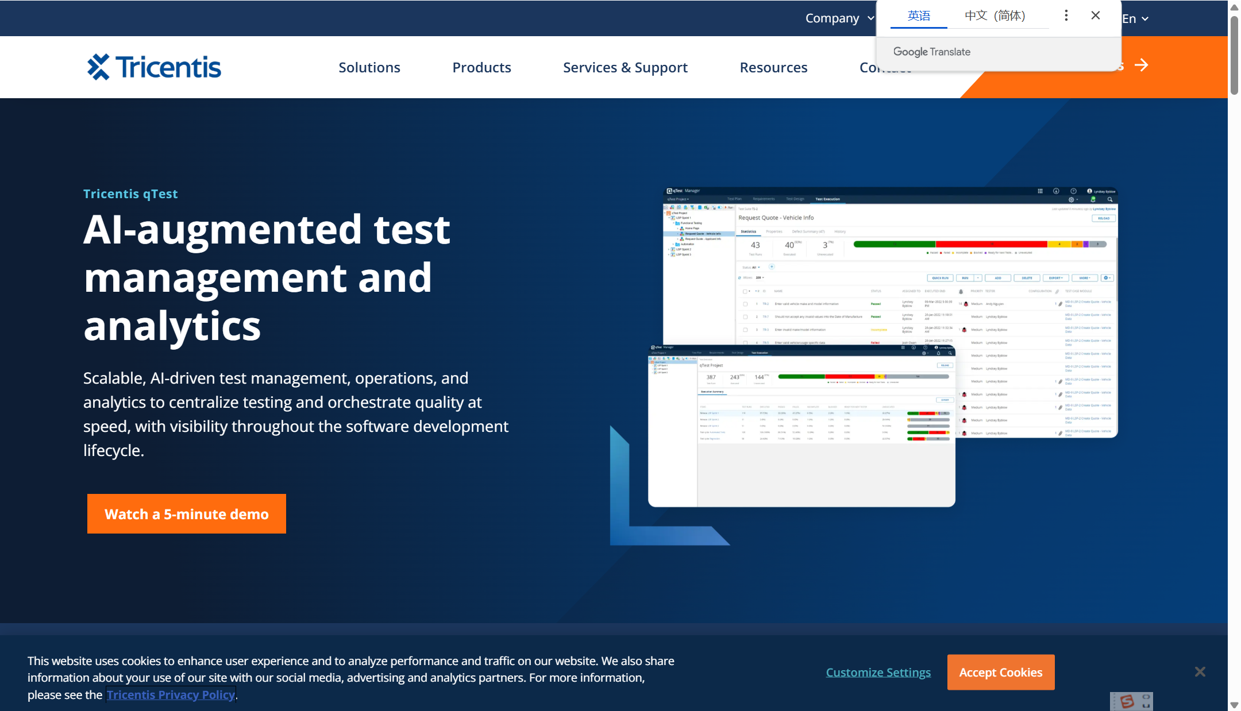Close the Google Translate popup
Viewport: 1241px width, 711px height.
tap(1096, 16)
